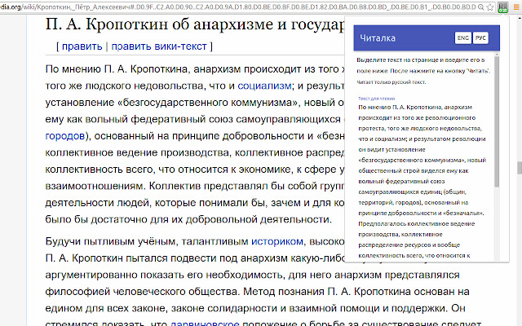Open the Chrome hamburger menu
522x326 pixels.
[x=516, y=7]
